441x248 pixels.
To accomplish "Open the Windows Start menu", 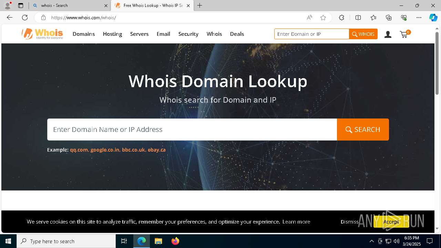I will coord(8,241).
